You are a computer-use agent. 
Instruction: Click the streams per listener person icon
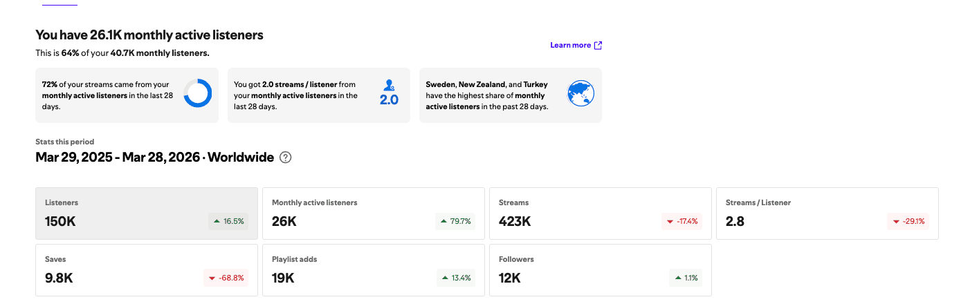(390, 85)
